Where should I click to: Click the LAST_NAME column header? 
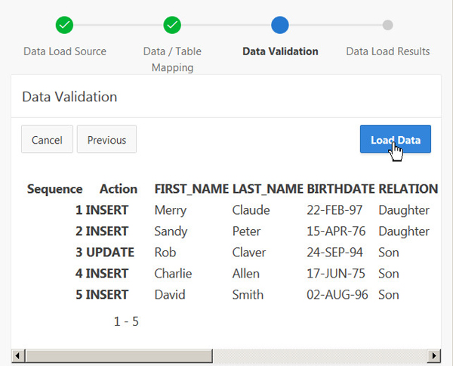tap(267, 189)
